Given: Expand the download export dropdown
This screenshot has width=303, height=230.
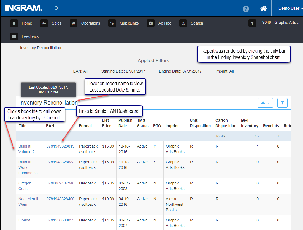Looking at the screenshot, I should click(265, 103).
